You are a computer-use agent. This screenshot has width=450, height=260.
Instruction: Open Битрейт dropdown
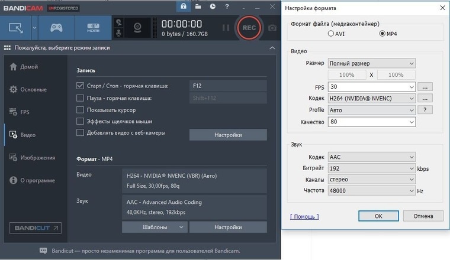coord(372,168)
